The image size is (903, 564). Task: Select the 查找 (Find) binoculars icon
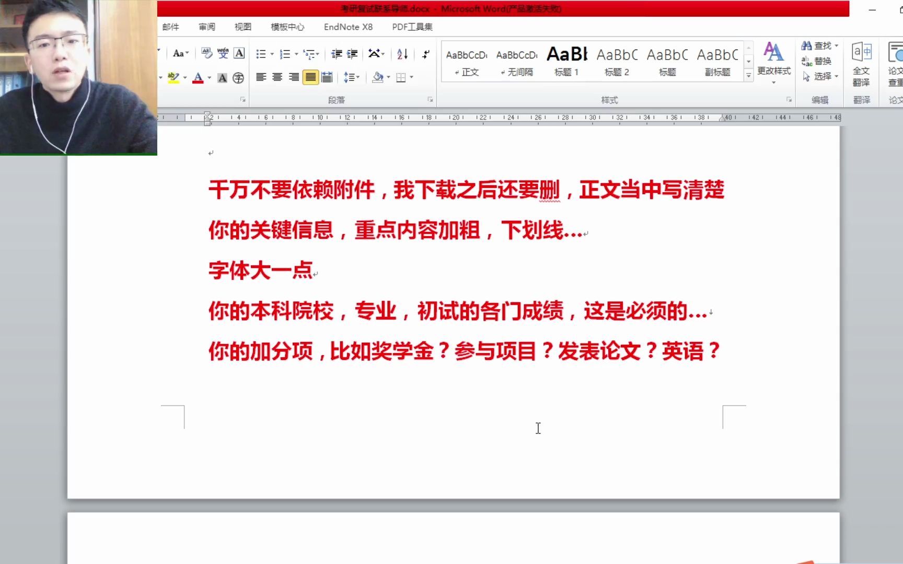point(807,45)
